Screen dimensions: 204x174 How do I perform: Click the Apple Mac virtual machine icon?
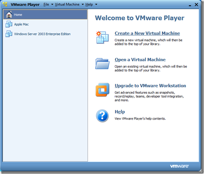tap(9, 24)
